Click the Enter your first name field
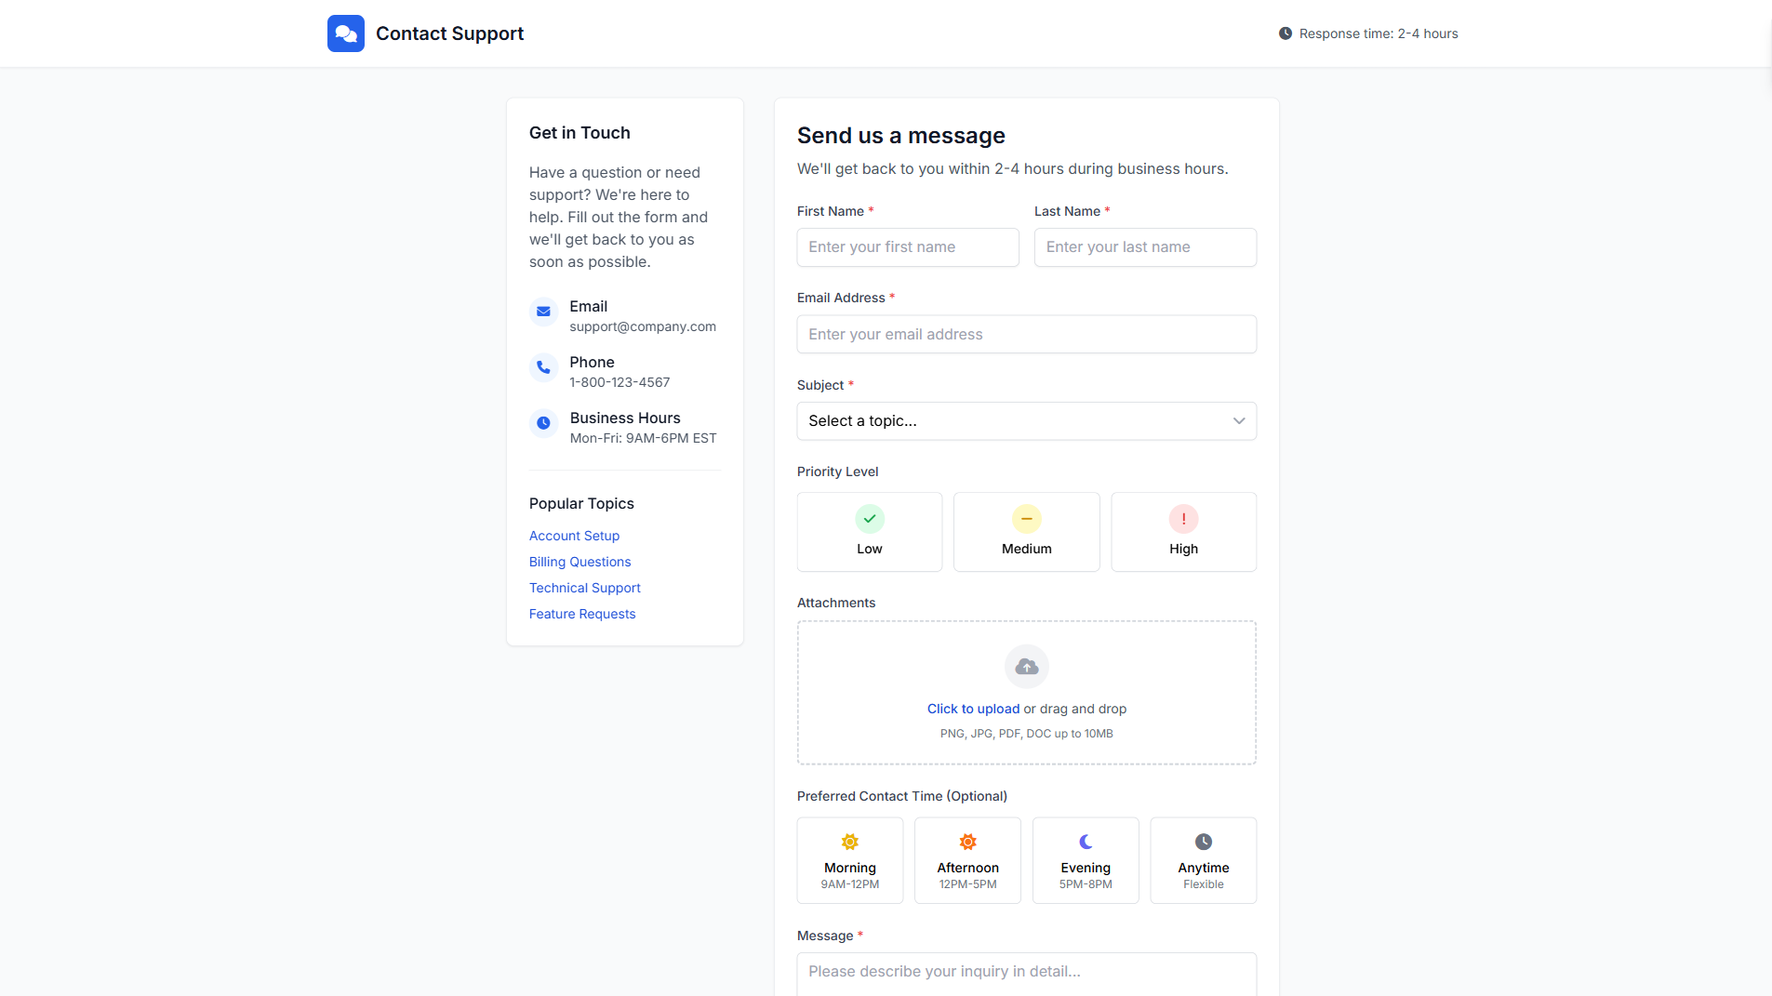 pos(907,246)
